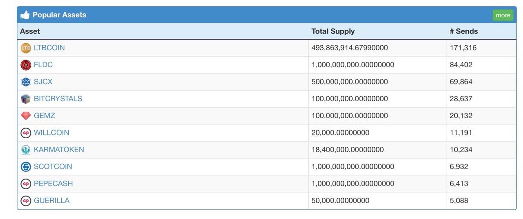Image resolution: width=523 pixels, height=219 pixels.
Task: Click the red GEMZ gem icon
Action: pos(26,116)
